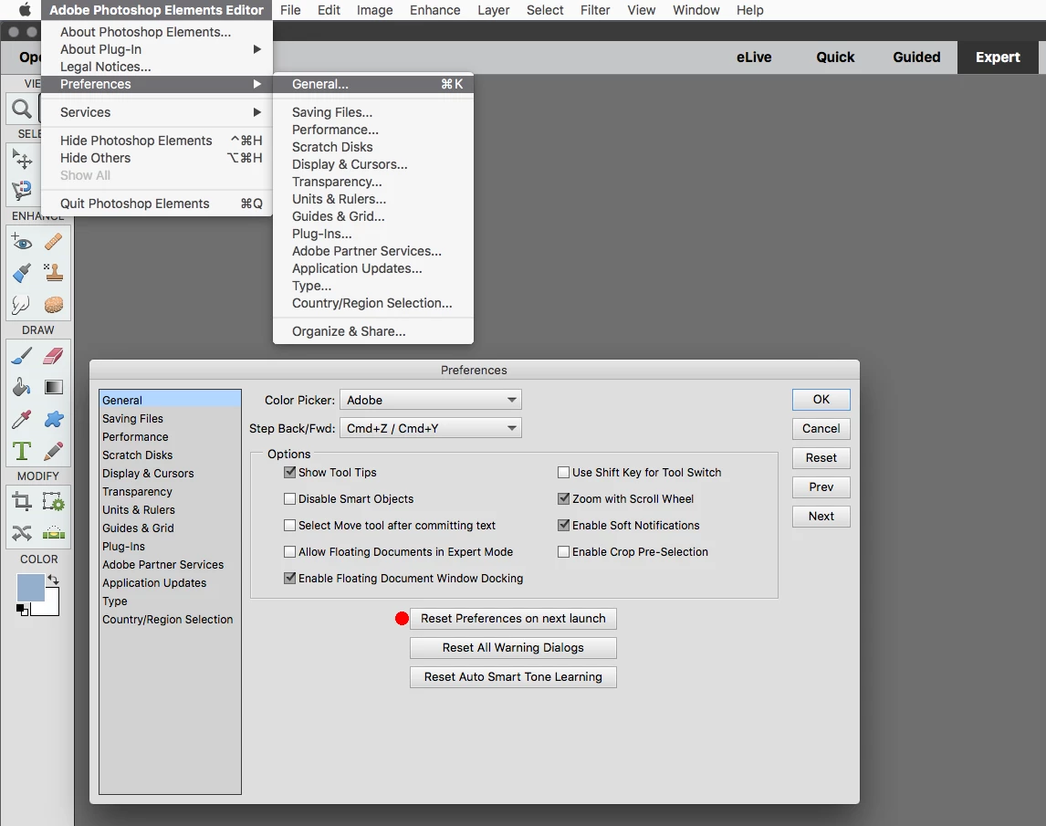
Task: Open the Filter menu
Action: tap(595, 10)
